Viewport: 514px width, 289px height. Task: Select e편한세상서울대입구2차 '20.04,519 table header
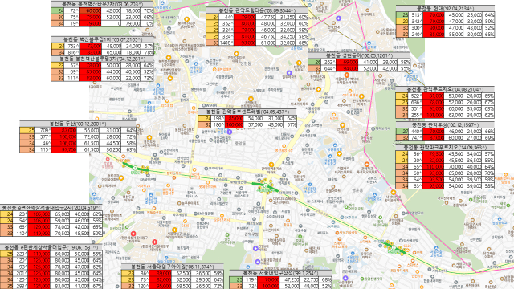(51, 207)
